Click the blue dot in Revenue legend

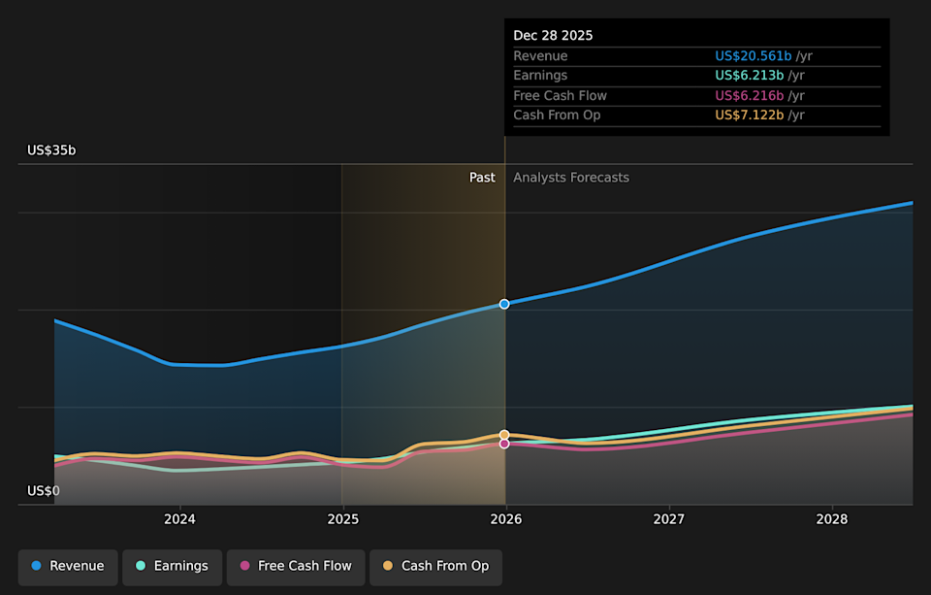pos(36,567)
